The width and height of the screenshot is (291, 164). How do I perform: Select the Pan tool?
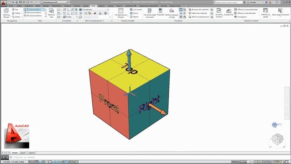[x=15, y=10]
